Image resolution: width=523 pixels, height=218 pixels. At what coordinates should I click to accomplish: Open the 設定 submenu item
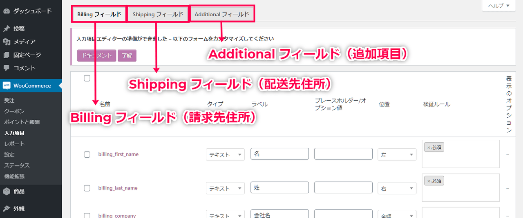(x=9, y=154)
